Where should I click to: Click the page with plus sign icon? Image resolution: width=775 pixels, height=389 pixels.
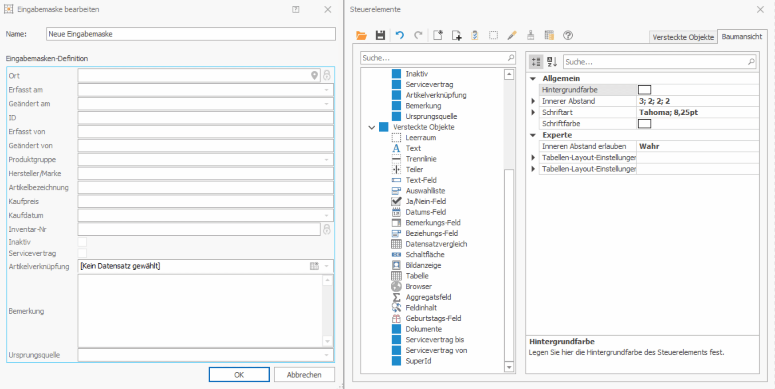[456, 35]
